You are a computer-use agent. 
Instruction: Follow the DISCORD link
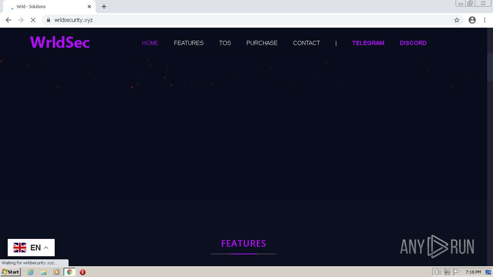tap(413, 43)
